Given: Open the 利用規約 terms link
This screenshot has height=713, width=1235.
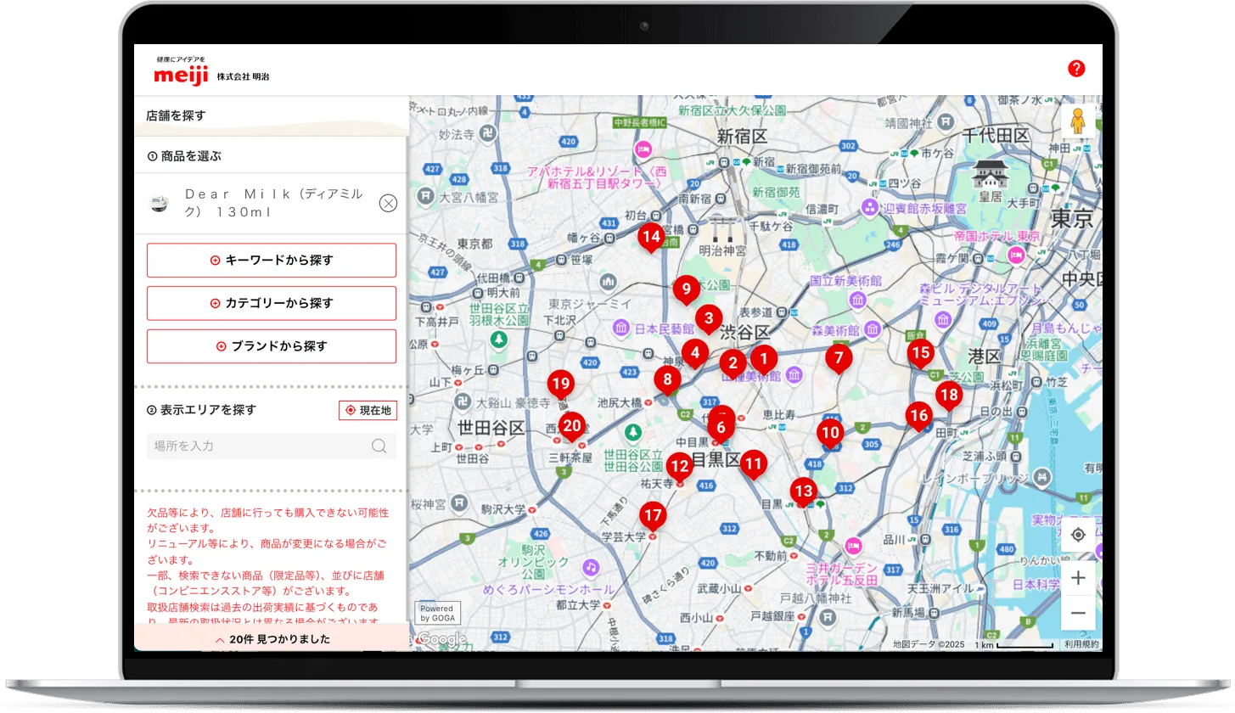Looking at the screenshot, I should coord(1081,644).
